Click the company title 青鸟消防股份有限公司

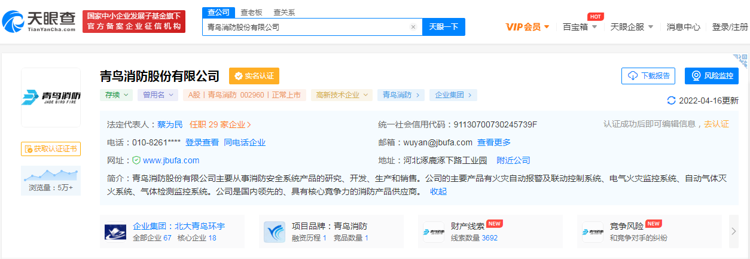[x=160, y=76]
